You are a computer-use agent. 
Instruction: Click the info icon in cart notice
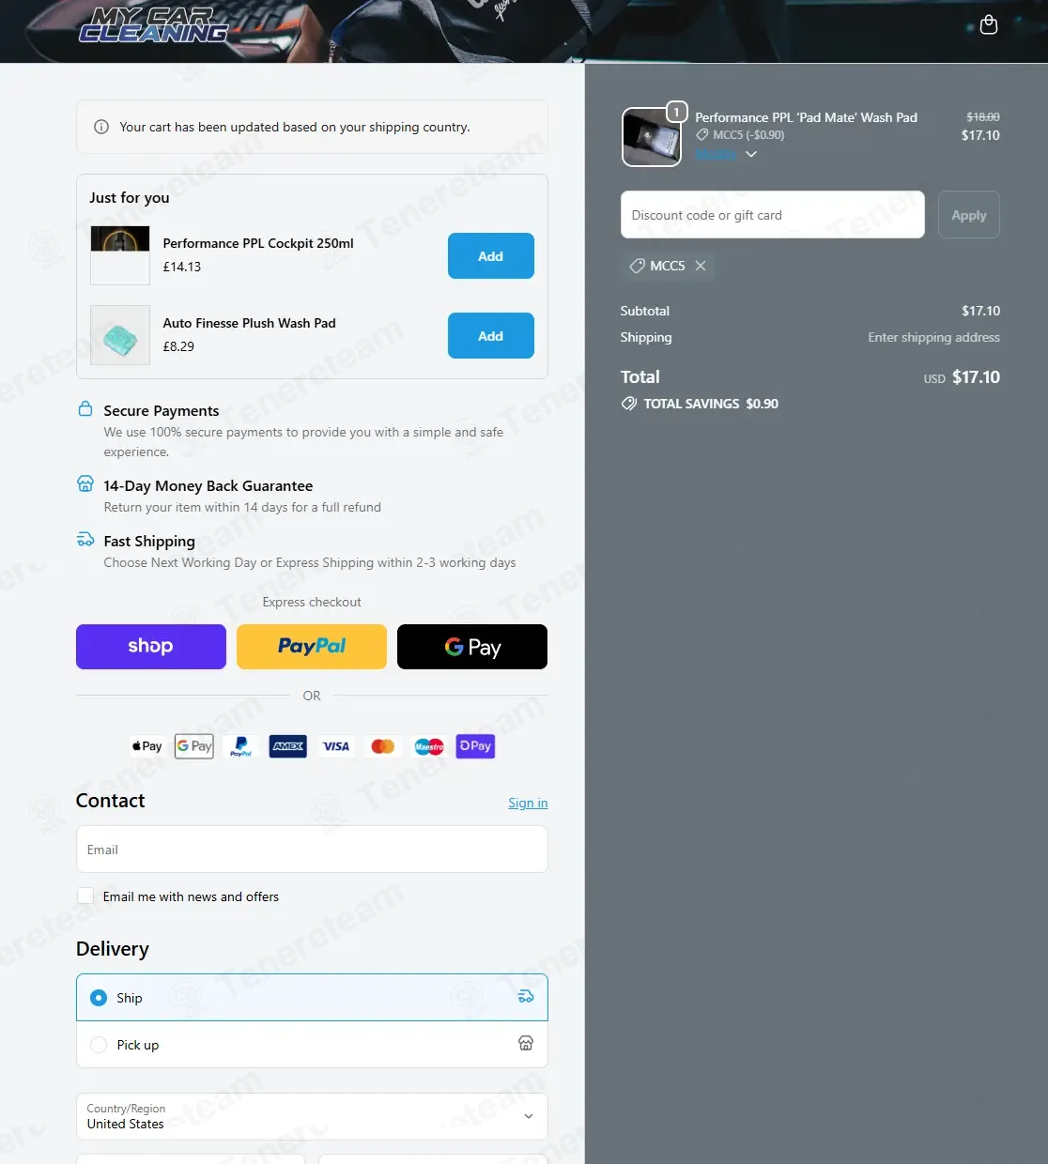point(101,127)
